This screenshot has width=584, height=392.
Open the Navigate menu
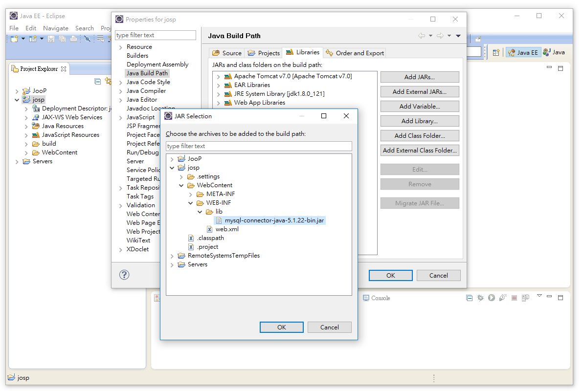point(55,28)
